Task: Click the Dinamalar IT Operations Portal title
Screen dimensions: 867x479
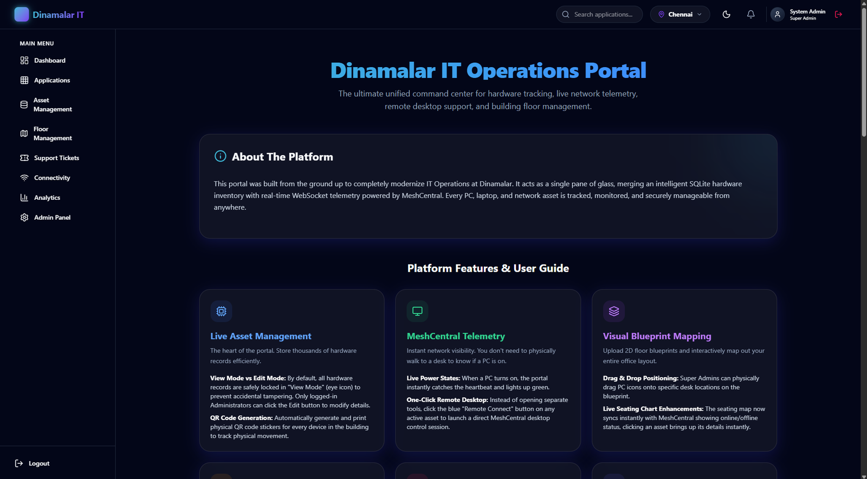Action: click(x=488, y=70)
